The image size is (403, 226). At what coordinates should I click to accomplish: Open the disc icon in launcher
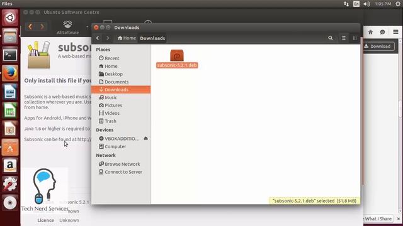[x=10, y=203]
